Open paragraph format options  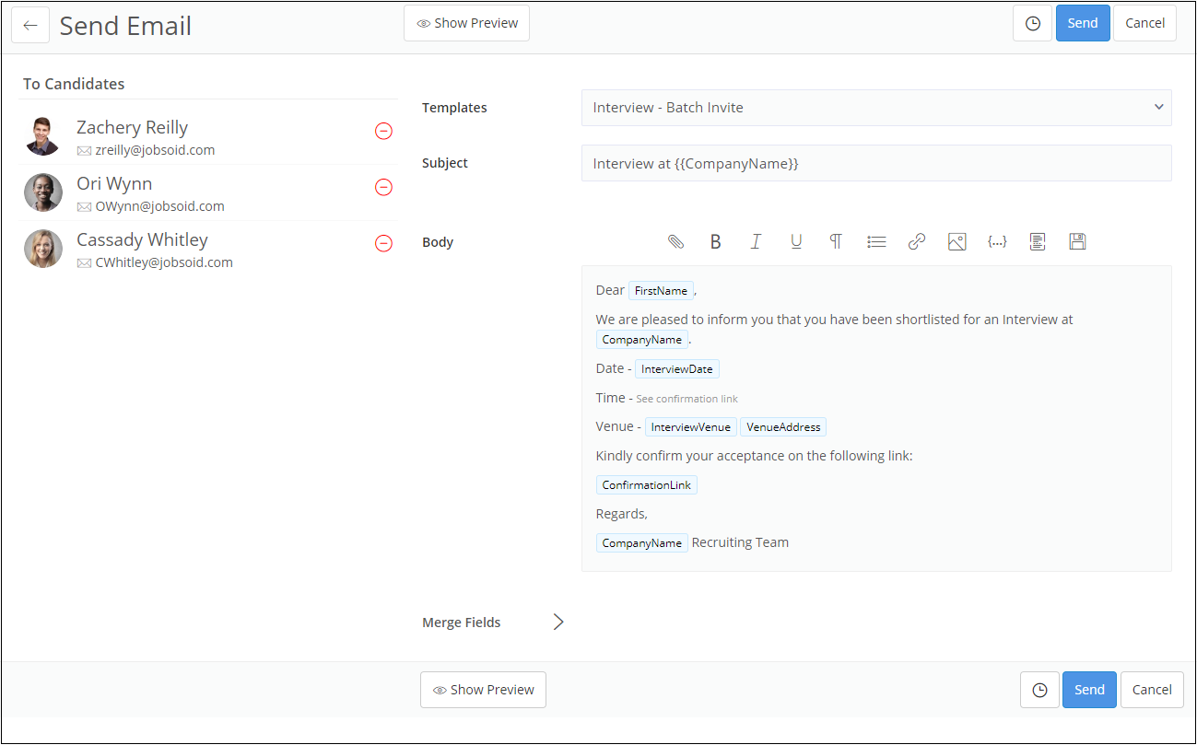[x=836, y=241]
